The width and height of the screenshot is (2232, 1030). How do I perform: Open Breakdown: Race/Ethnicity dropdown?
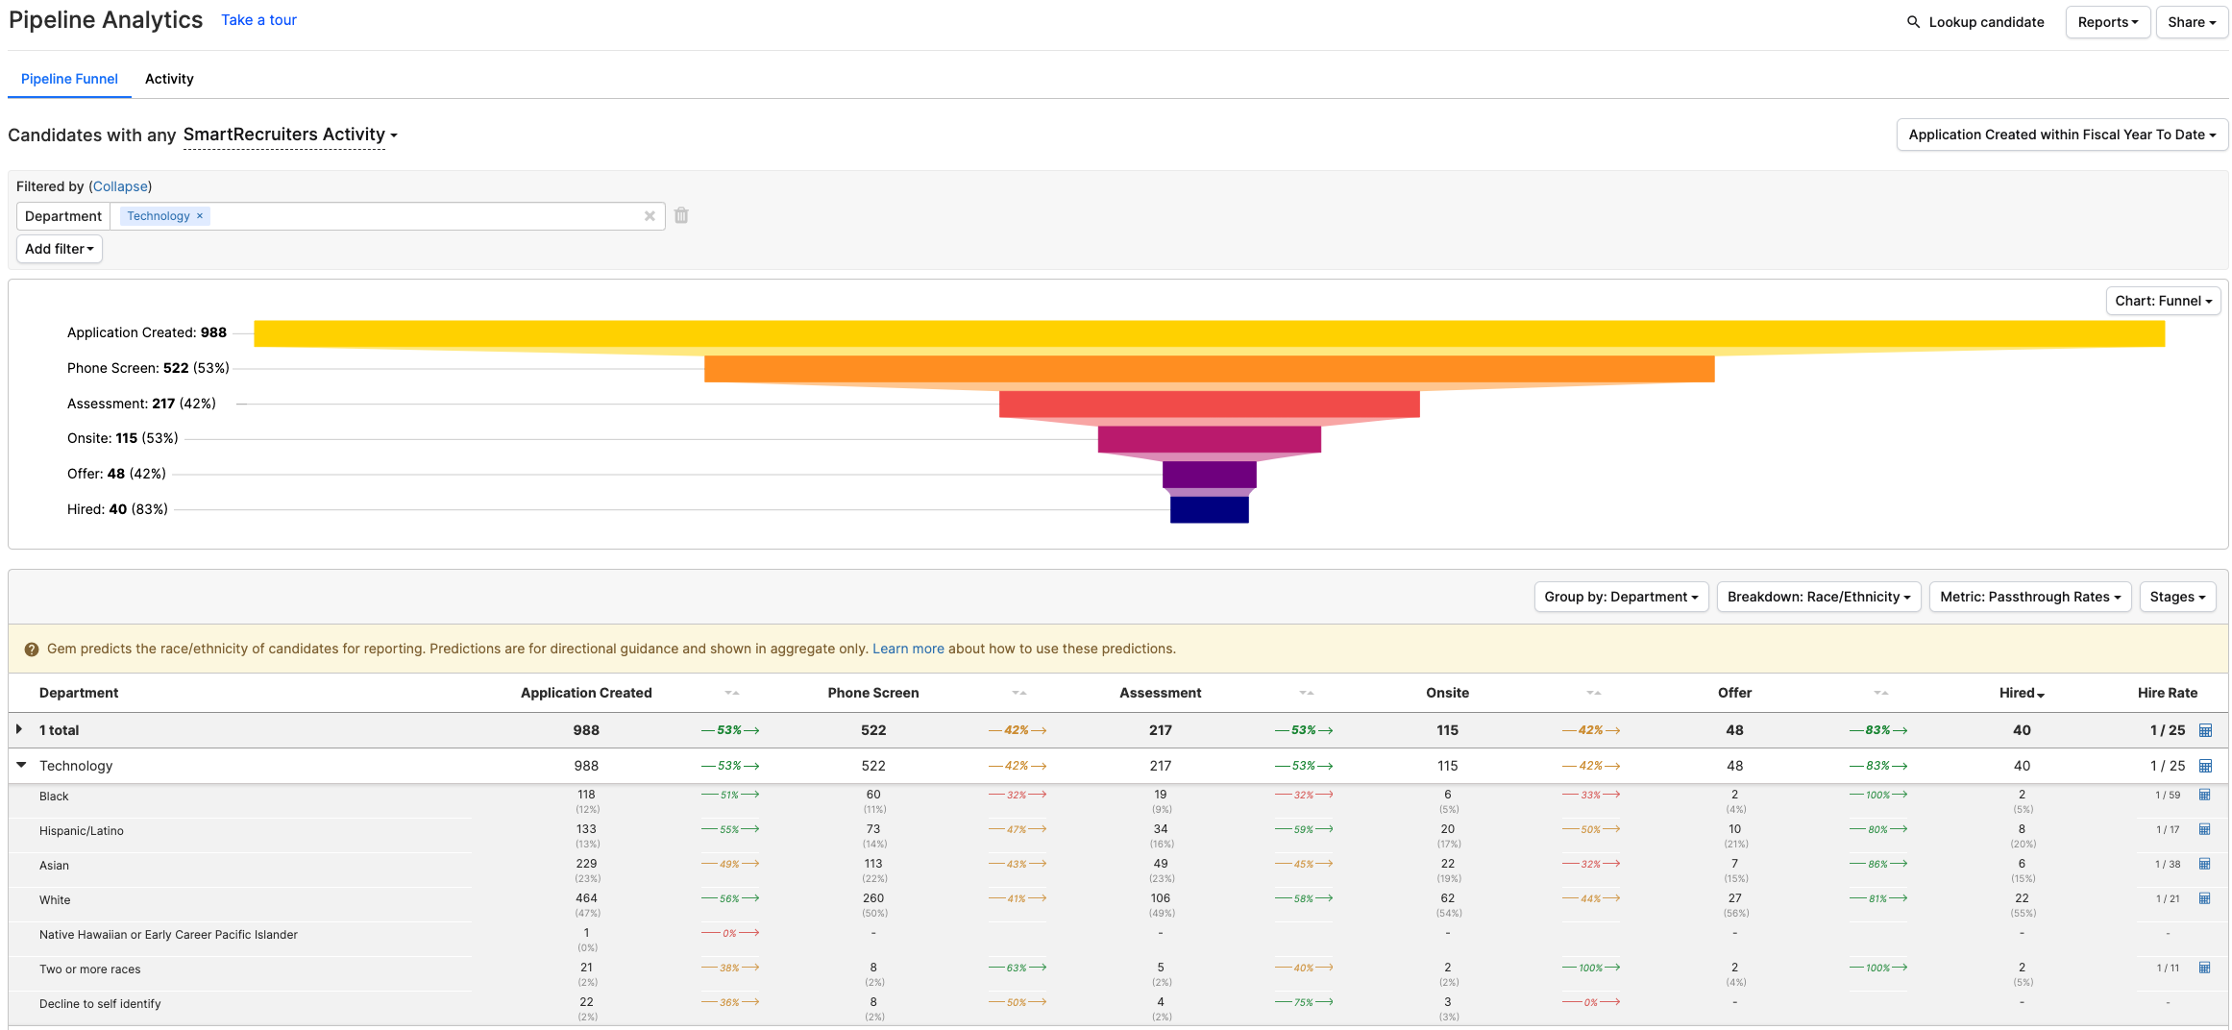[1818, 597]
